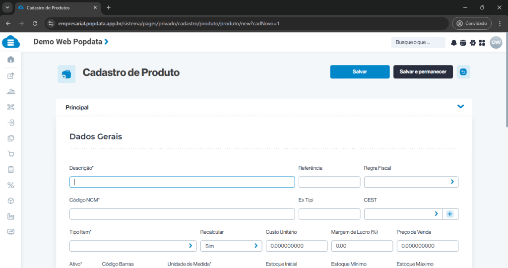Open the Regra Fiscal dropdown
508x268 pixels.
[411, 182]
